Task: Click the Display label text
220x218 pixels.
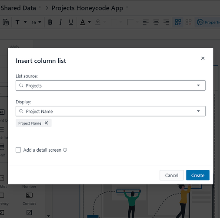Action: pos(23,102)
